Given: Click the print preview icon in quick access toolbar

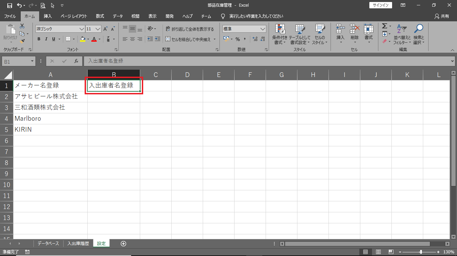Looking at the screenshot, I should [43, 5].
